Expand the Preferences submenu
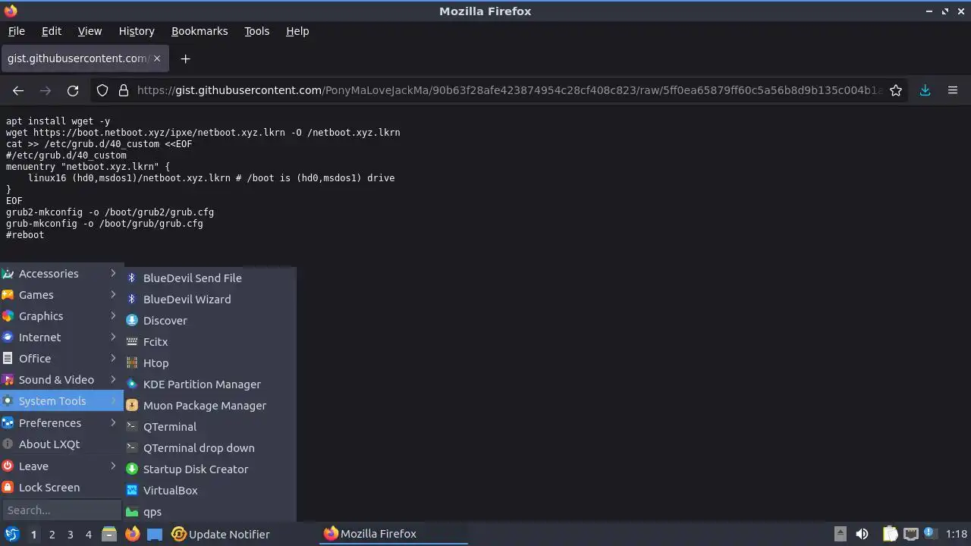 (61, 423)
